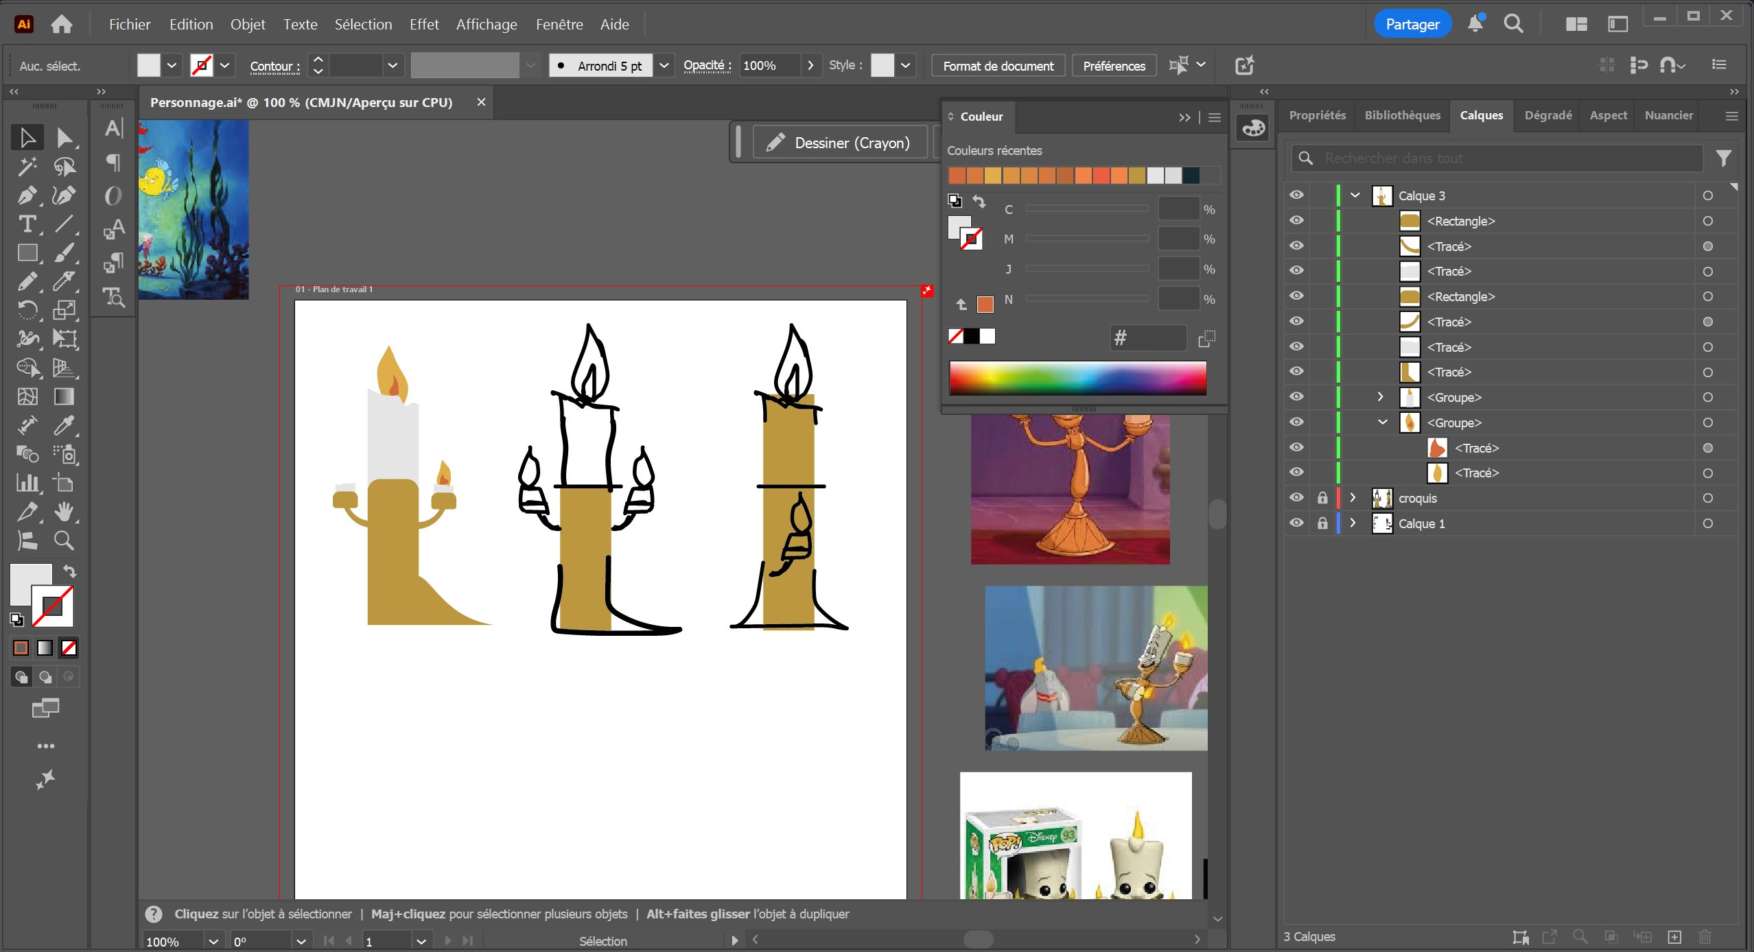Click the layer search field
Image resolution: width=1754 pixels, height=952 pixels.
[1496, 158]
